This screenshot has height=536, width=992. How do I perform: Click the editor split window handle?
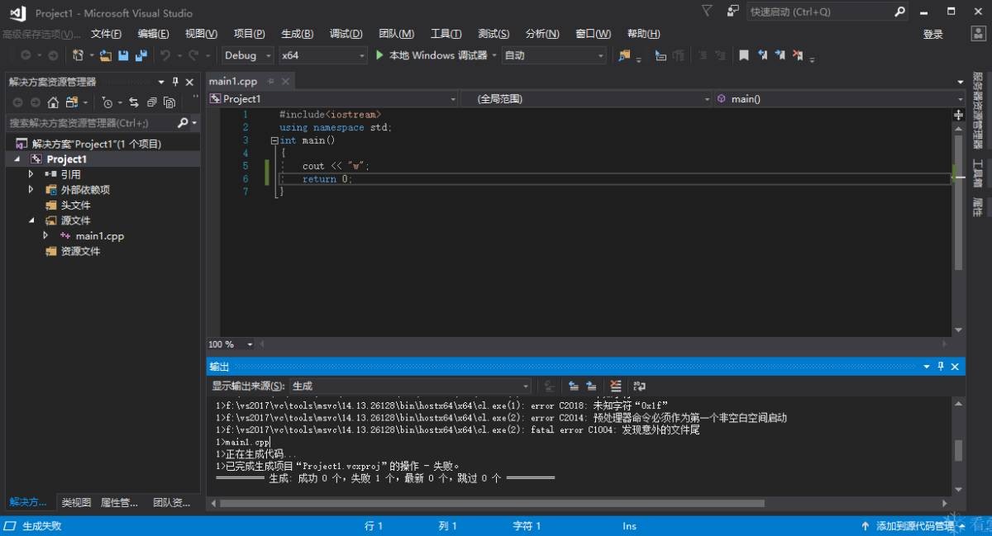click(959, 115)
